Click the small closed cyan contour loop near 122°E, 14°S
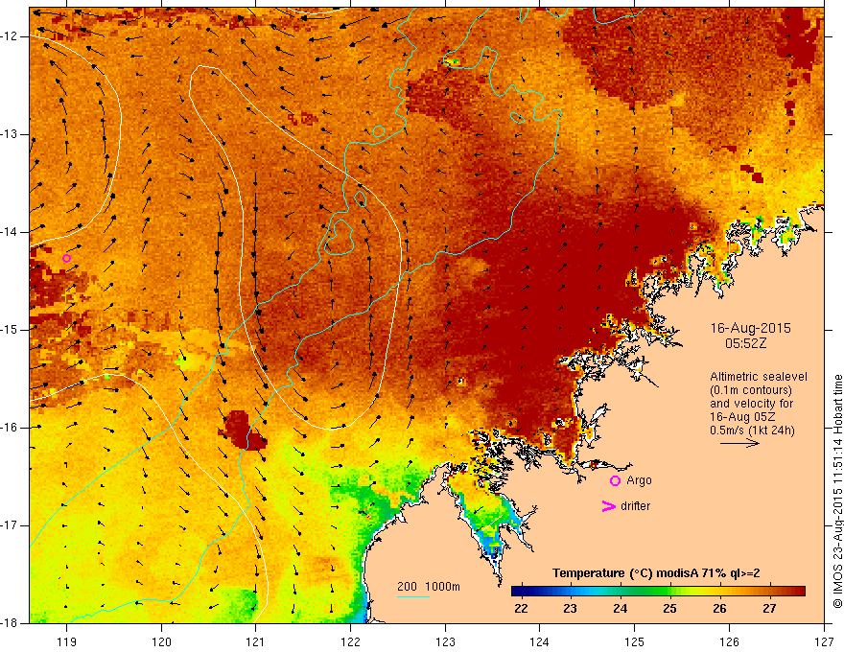The image size is (844, 652). tap(339, 237)
